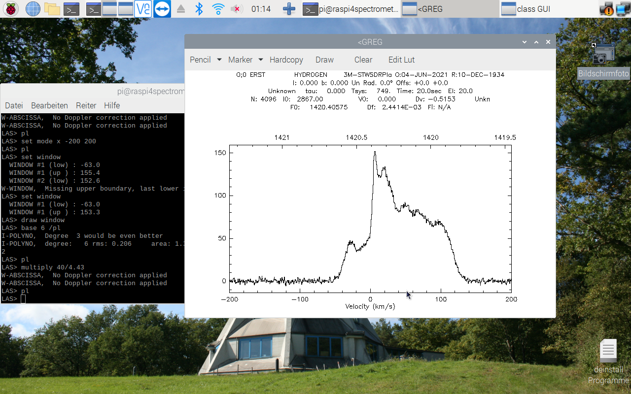This screenshot has height=394, width=631.
Task: Click the muted volume speaker icon
Action: [x=237, y=9]
